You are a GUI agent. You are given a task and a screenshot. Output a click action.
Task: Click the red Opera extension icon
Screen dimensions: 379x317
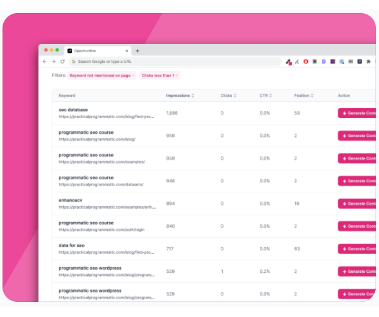[x=306, y=62]
